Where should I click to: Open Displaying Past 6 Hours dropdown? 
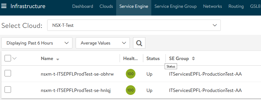[x=37, y=43]
